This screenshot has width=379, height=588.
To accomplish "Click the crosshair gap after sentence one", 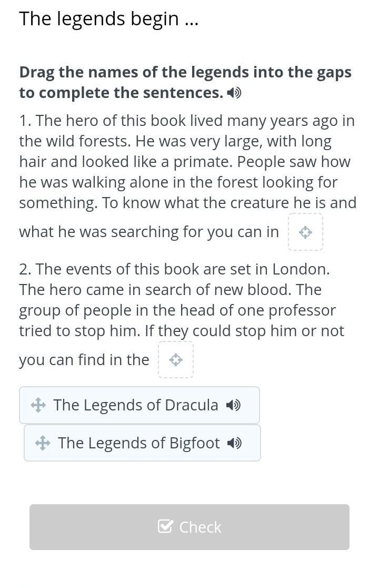I will [305, 232].
